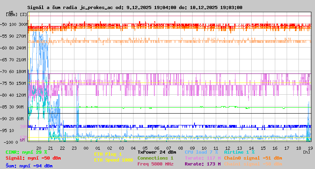Click the [h] unit label on time axis
Image resolution: width=315 pixels, height=169 pixels.
tap(306, 151)
